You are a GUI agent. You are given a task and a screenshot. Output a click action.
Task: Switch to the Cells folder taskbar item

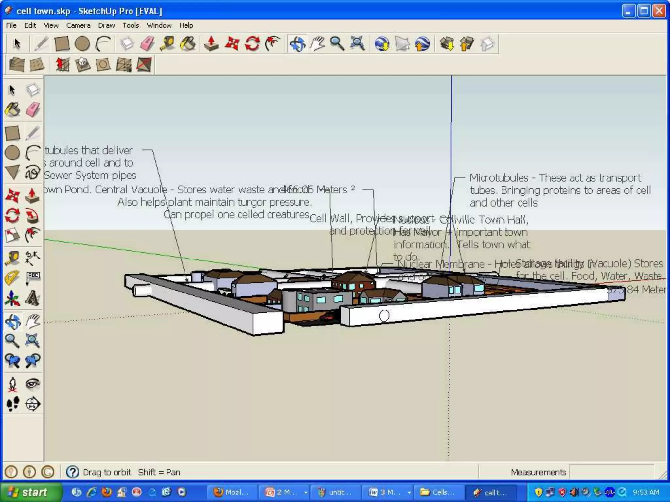pos(438,492)
